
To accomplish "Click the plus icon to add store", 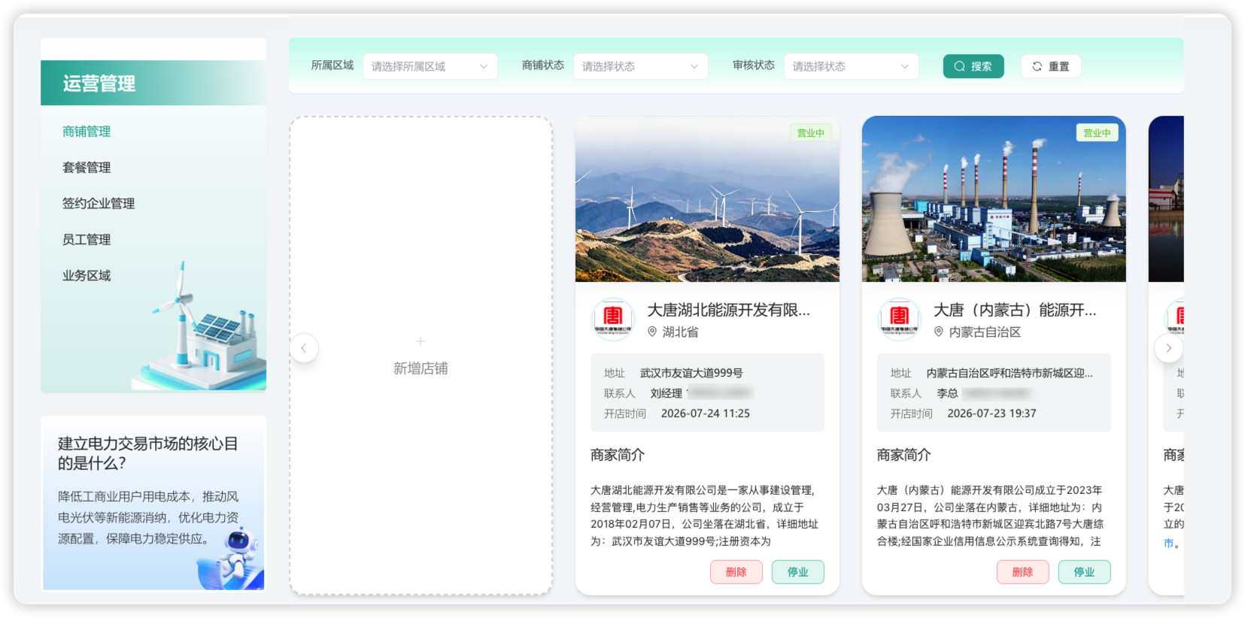I will tap(421, 341).
